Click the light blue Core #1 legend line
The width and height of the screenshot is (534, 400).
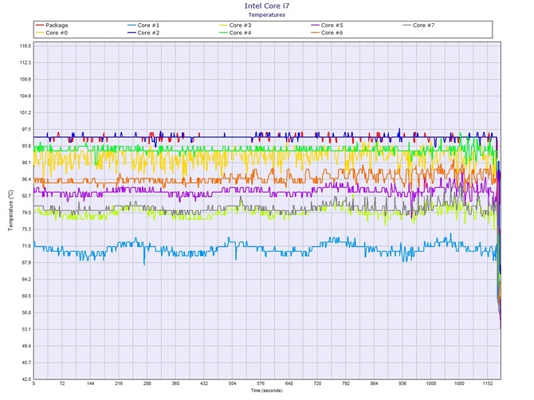click(x=132, y=25)
